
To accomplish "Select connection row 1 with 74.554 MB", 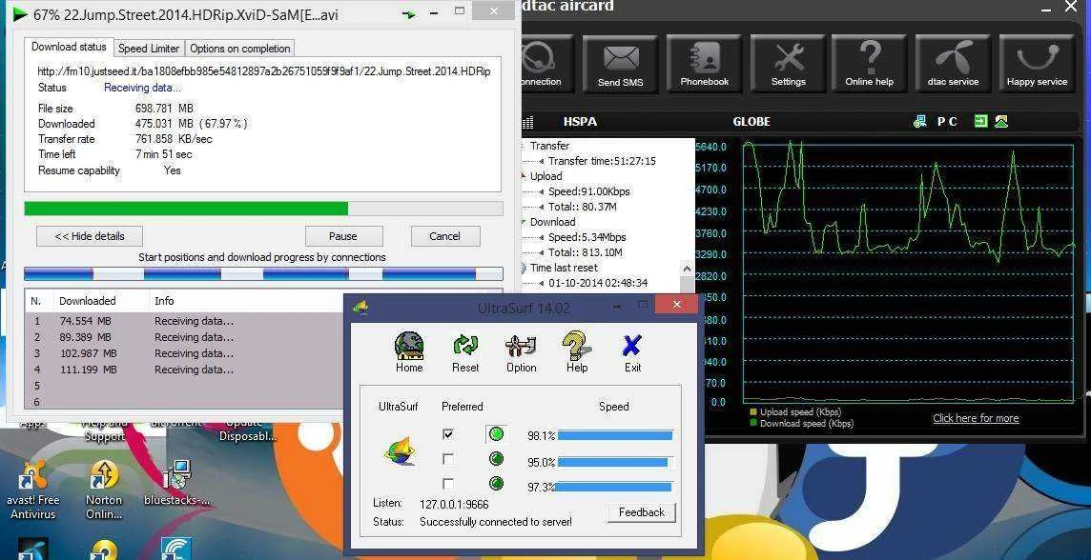I will (185, 321).
